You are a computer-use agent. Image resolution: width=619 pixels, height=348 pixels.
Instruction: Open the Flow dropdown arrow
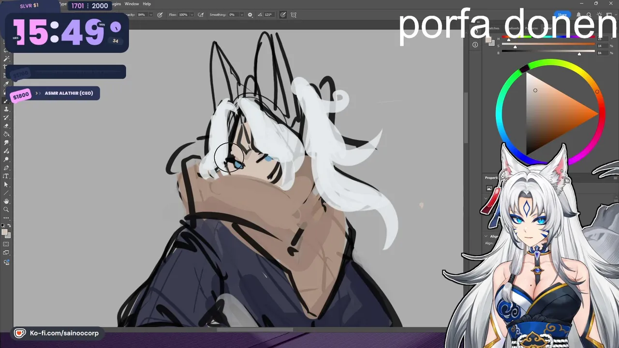pyautogui.click(x=192, y=15)
